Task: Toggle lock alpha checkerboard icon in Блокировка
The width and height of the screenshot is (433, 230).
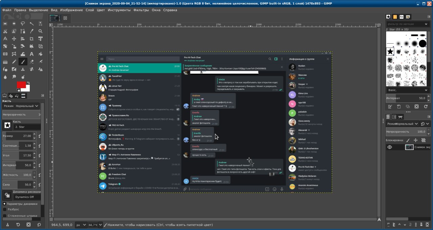Action: (x=424, y=140)
